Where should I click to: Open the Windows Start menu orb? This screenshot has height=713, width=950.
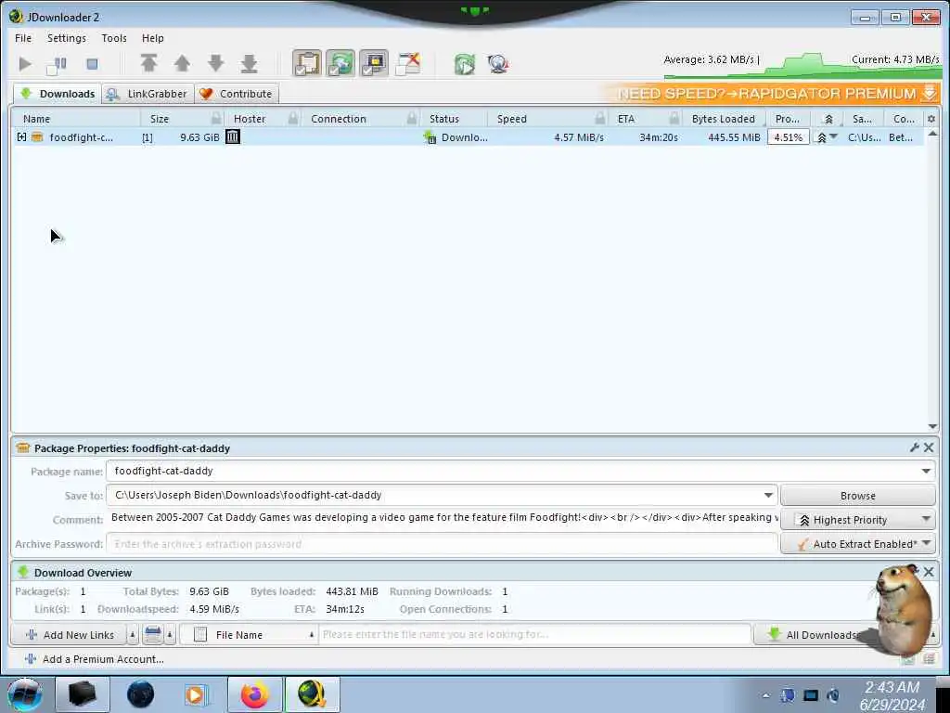24,694
